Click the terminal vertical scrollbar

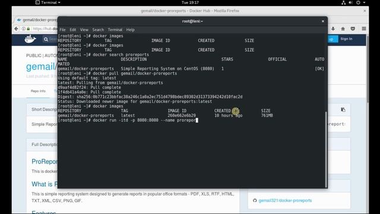(x=326, y=149)
